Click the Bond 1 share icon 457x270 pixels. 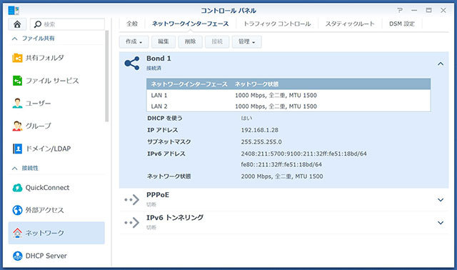[132, 63]
